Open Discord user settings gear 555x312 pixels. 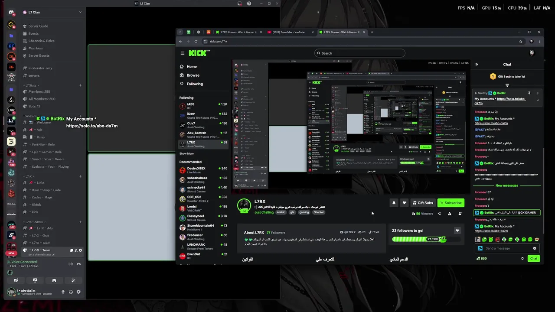click(78, 292)
